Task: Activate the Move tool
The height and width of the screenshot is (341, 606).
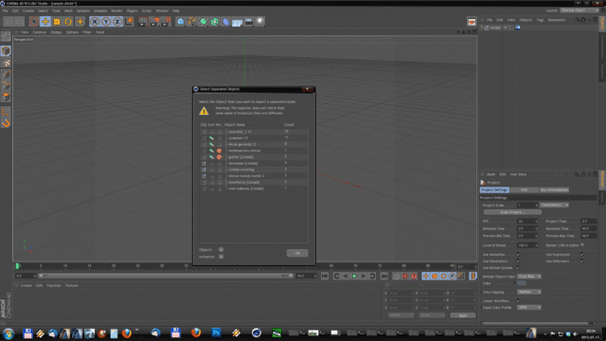Action: (x=45, y=22)
